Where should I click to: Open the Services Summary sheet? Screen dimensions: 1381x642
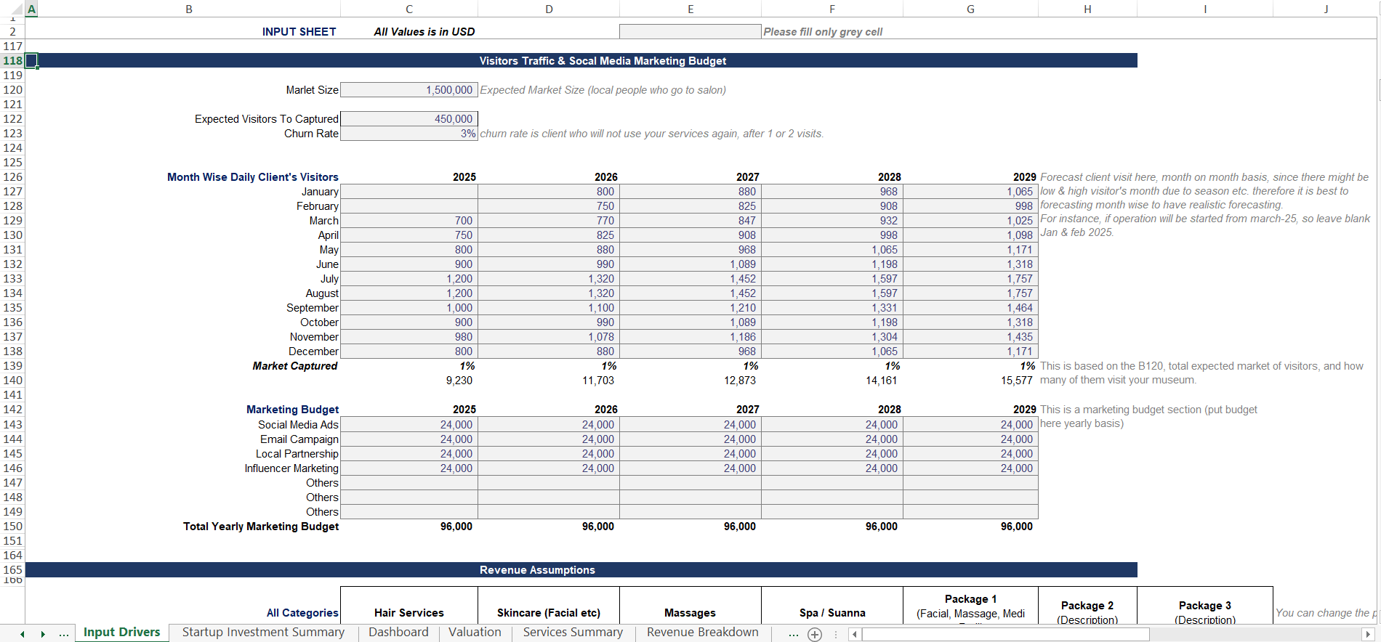point(573,633)
